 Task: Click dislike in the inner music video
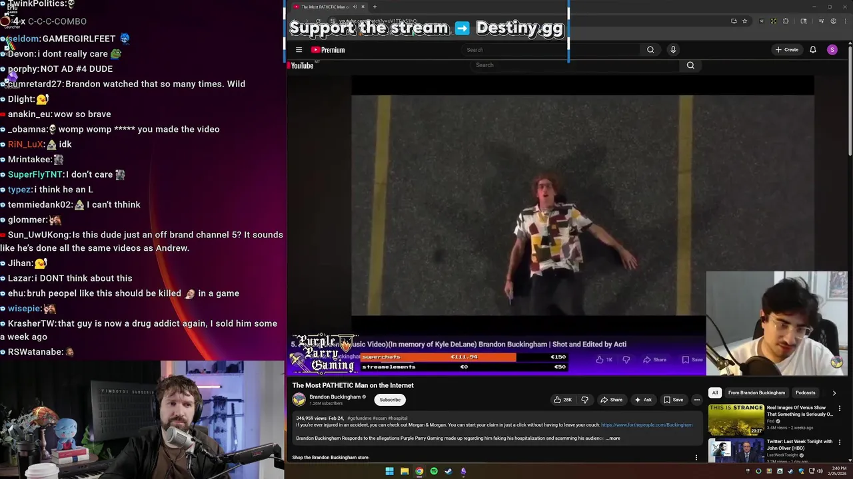pyautogui.click(x=626, y=359)
